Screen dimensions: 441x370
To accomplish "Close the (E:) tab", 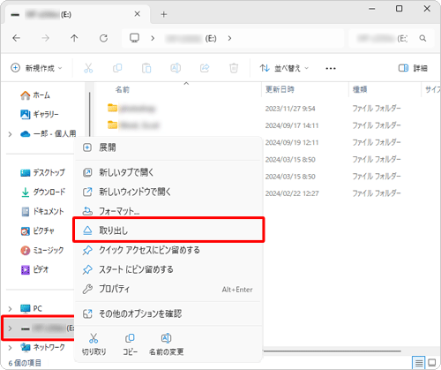I will coord(137,14).
